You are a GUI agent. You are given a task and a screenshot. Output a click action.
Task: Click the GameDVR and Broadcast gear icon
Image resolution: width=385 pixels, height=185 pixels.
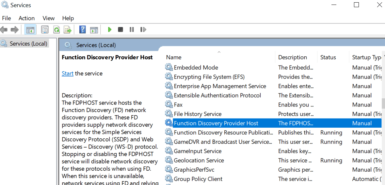pos(169,142)
